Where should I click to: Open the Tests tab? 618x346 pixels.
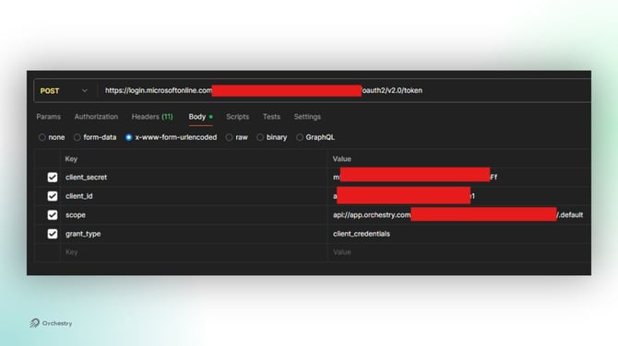pyautogui.click(x=271, y=117)
